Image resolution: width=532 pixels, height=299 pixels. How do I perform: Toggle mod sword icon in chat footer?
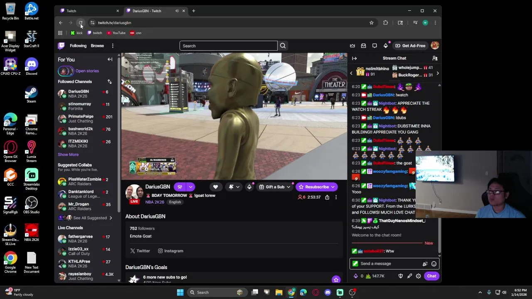tap(409, 276)
